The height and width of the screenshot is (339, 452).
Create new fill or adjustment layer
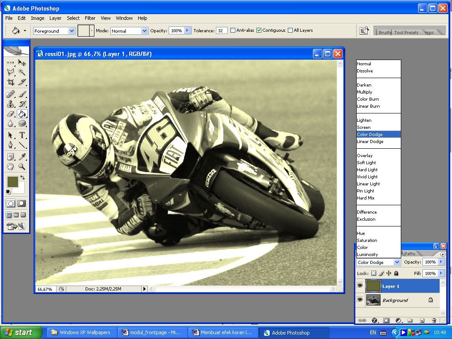click(399, 320)
